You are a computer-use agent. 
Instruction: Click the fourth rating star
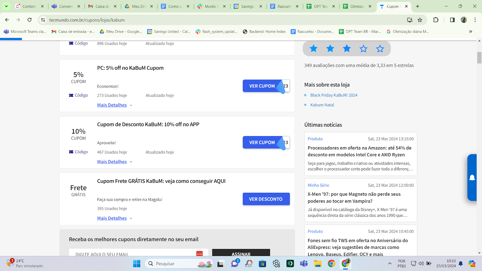[363, 48]
